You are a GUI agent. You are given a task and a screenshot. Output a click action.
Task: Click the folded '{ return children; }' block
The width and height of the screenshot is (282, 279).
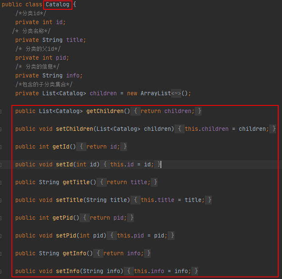pos(167,111)
